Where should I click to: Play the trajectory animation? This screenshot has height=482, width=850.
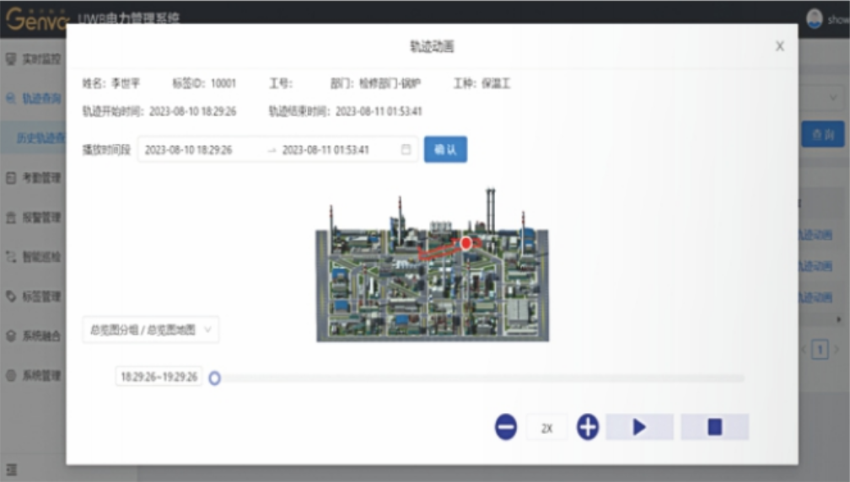coord(640,426)
